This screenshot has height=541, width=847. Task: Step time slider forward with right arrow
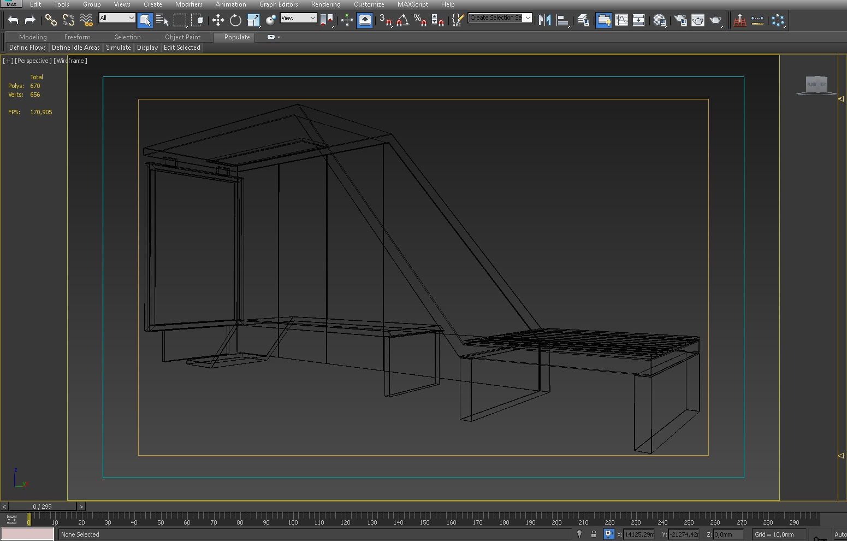(81, 507)
